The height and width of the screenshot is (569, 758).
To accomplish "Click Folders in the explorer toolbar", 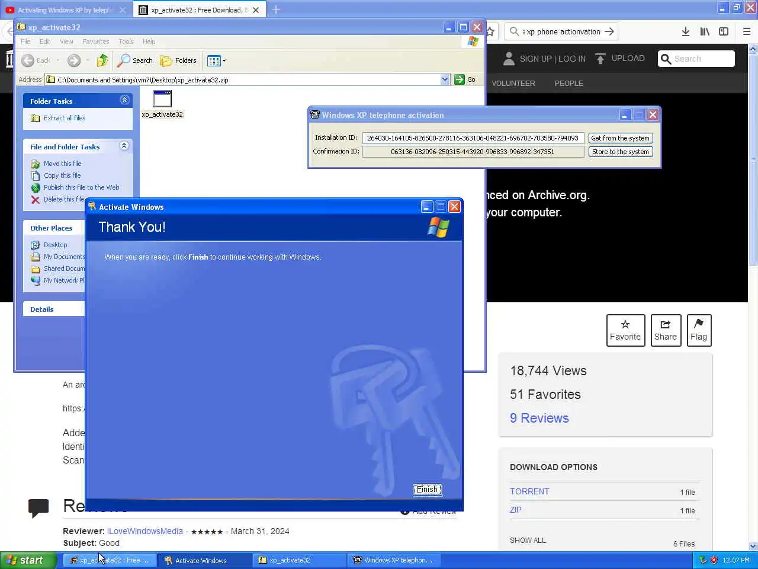I will tap(178, 60).
